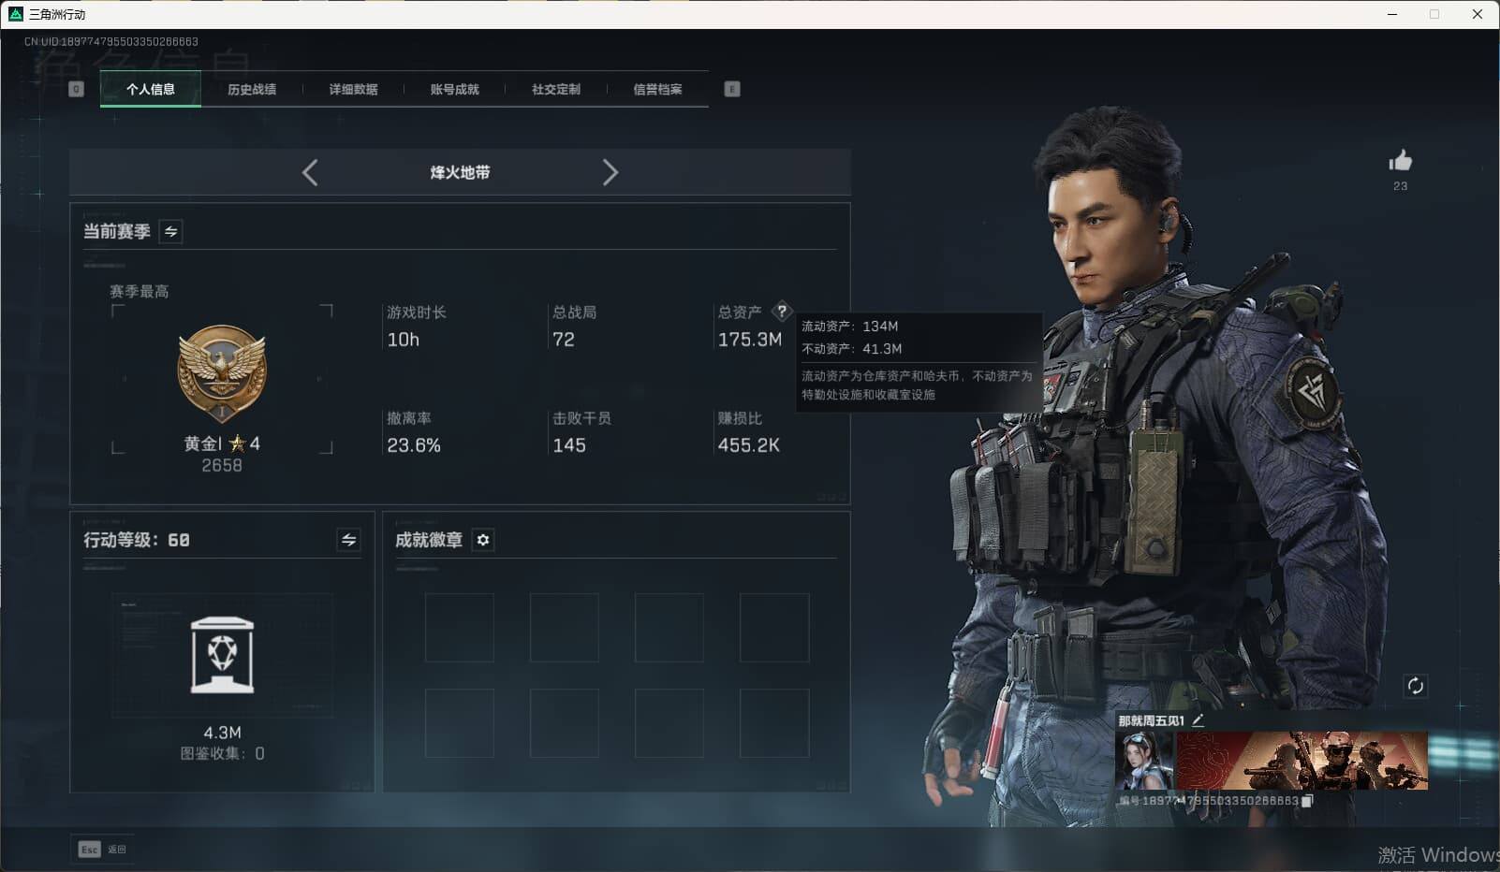The image size is (1500, 872).
Task: Click the E key next-tab icon
Action: tap(732, 89)
